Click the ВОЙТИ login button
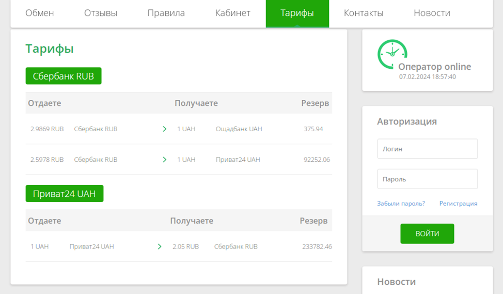The height and width of the screenshot is (294, 503). pyautogui.click(x=427, y=234)
